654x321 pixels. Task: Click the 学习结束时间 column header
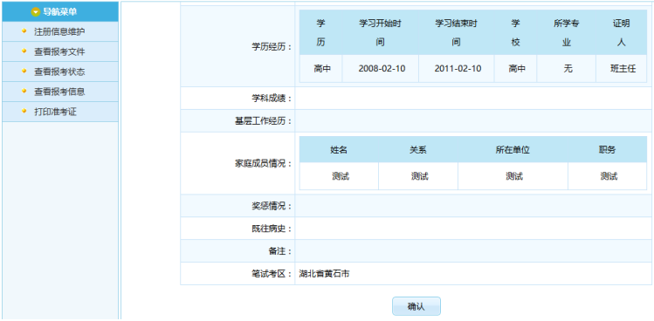tap(457, 32)
